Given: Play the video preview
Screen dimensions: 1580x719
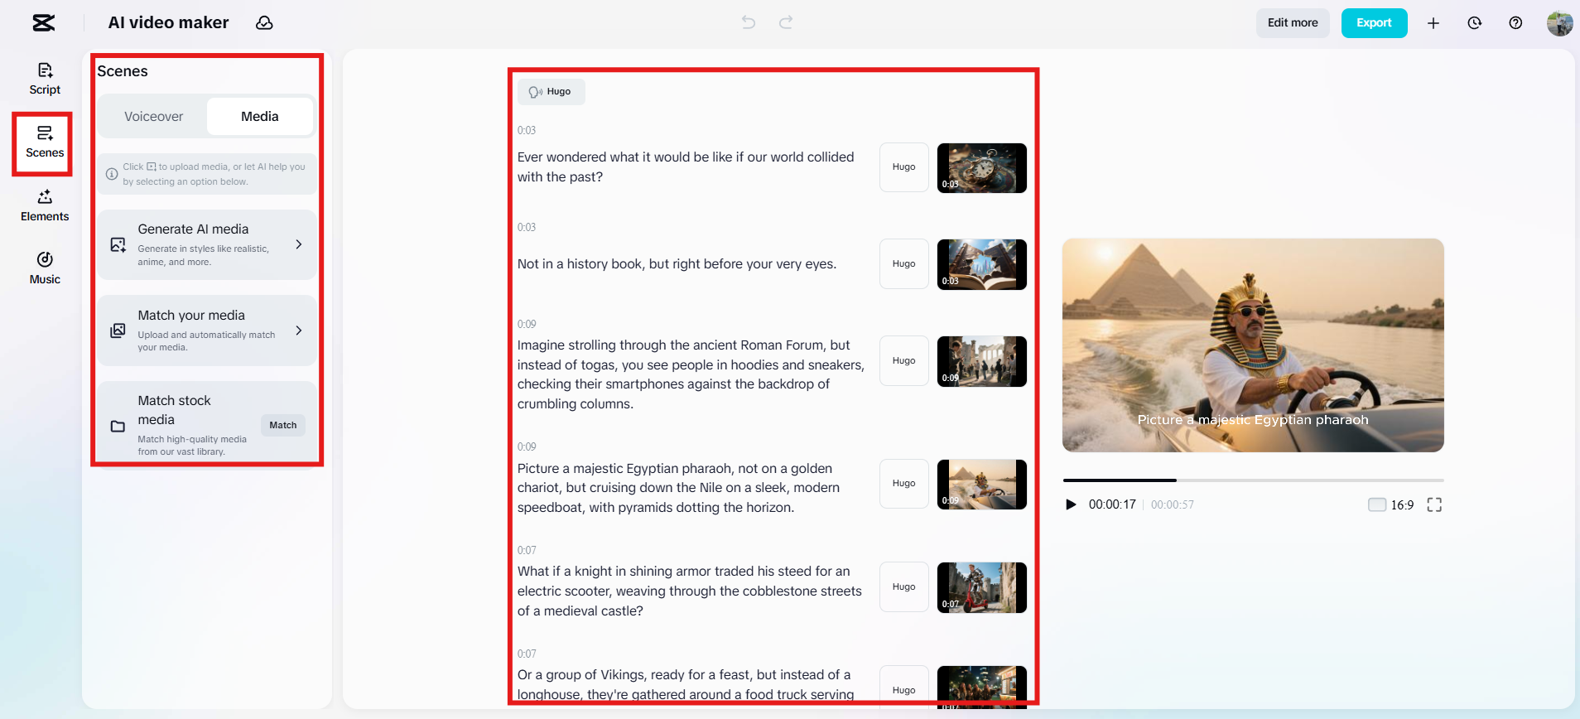Looking at the screenshot, I should (x=1071, y=504).
